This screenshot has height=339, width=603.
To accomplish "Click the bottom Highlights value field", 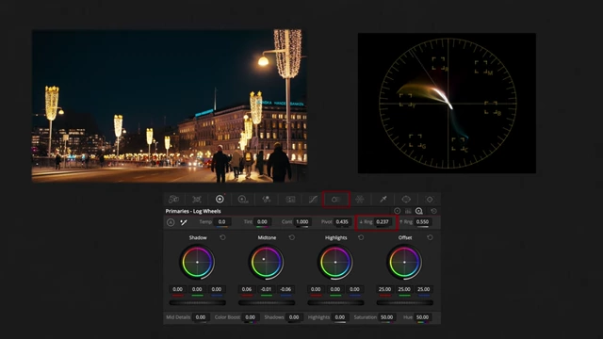I will (x=340, y=317).
